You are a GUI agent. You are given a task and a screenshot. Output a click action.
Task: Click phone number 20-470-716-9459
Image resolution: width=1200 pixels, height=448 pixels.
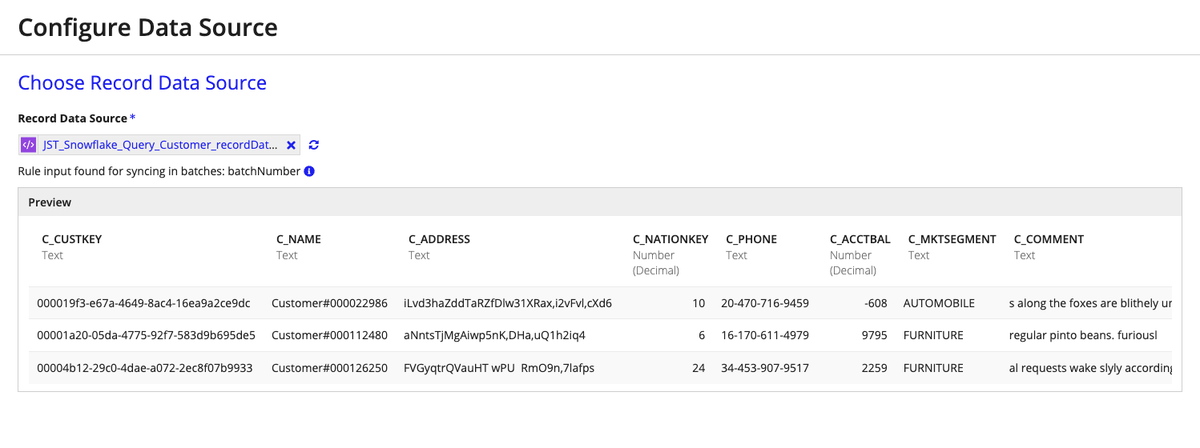765,303
